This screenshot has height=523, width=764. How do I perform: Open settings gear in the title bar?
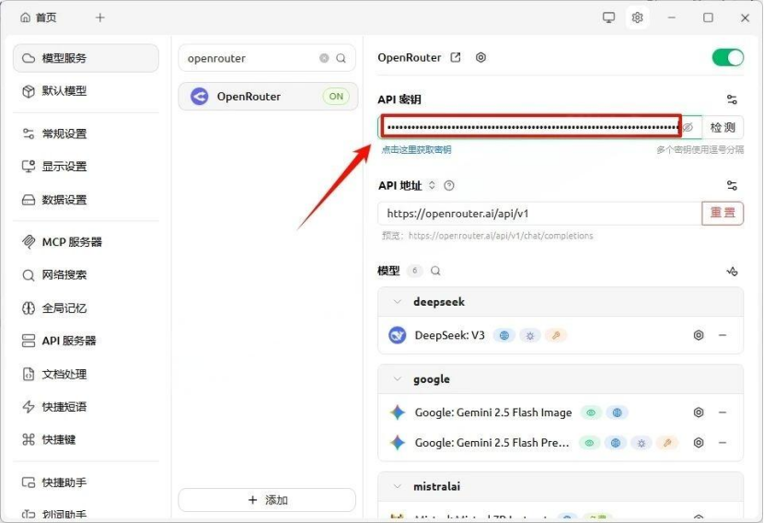tap(637, 17)
